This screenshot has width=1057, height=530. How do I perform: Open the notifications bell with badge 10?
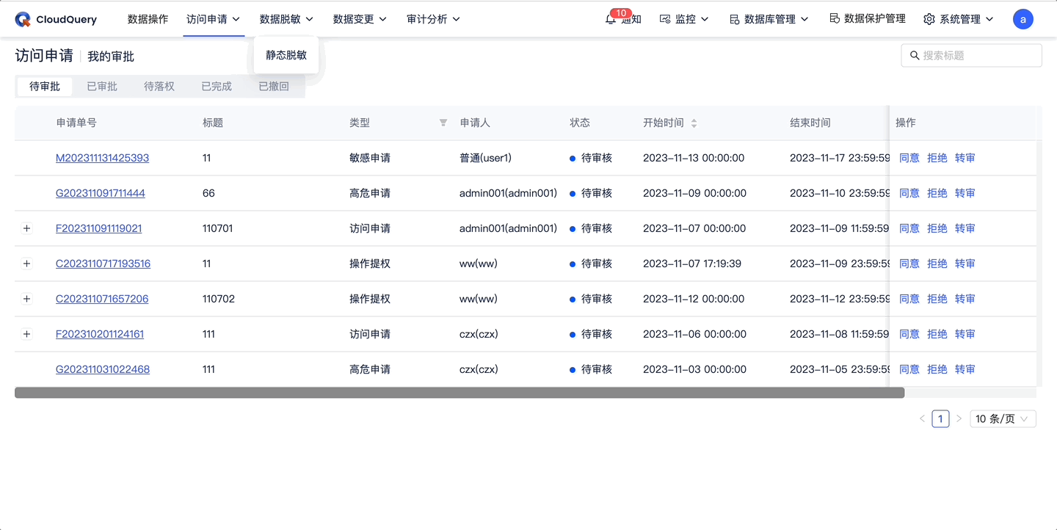point(610,20)
